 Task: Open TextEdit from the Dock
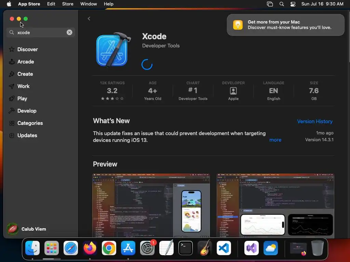(166, 248)
